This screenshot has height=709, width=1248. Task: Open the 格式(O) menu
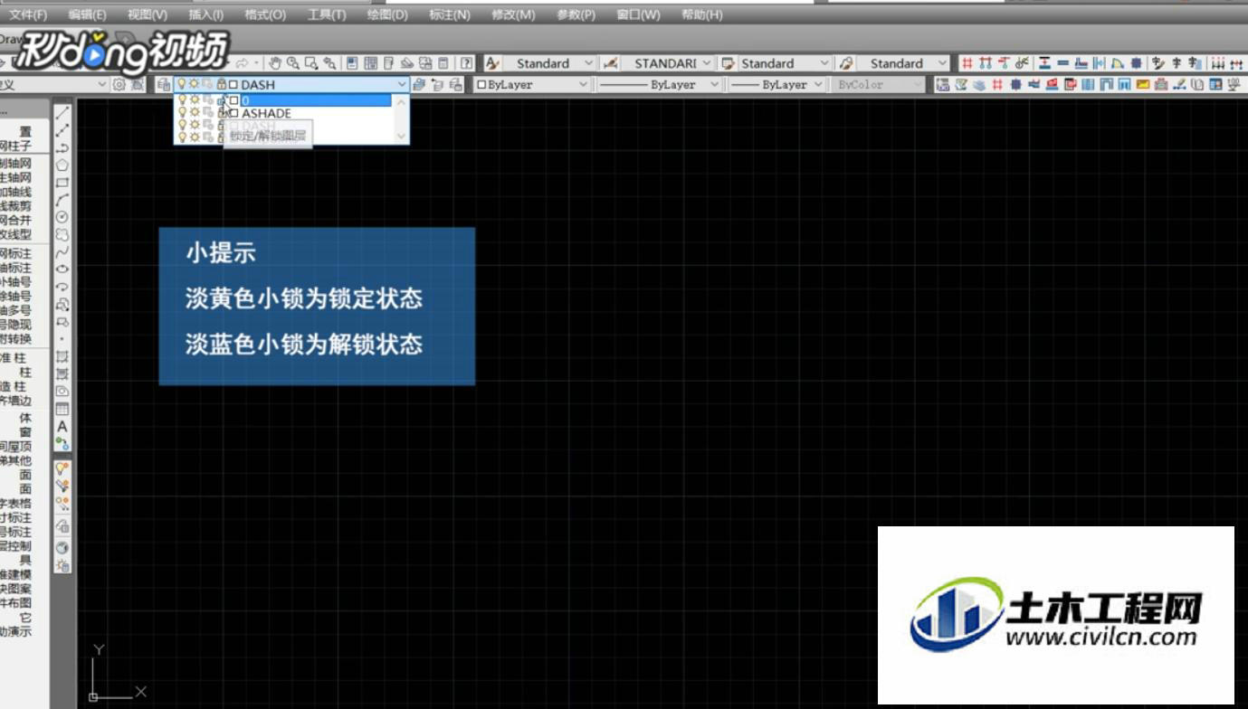[x=265, y=14]
